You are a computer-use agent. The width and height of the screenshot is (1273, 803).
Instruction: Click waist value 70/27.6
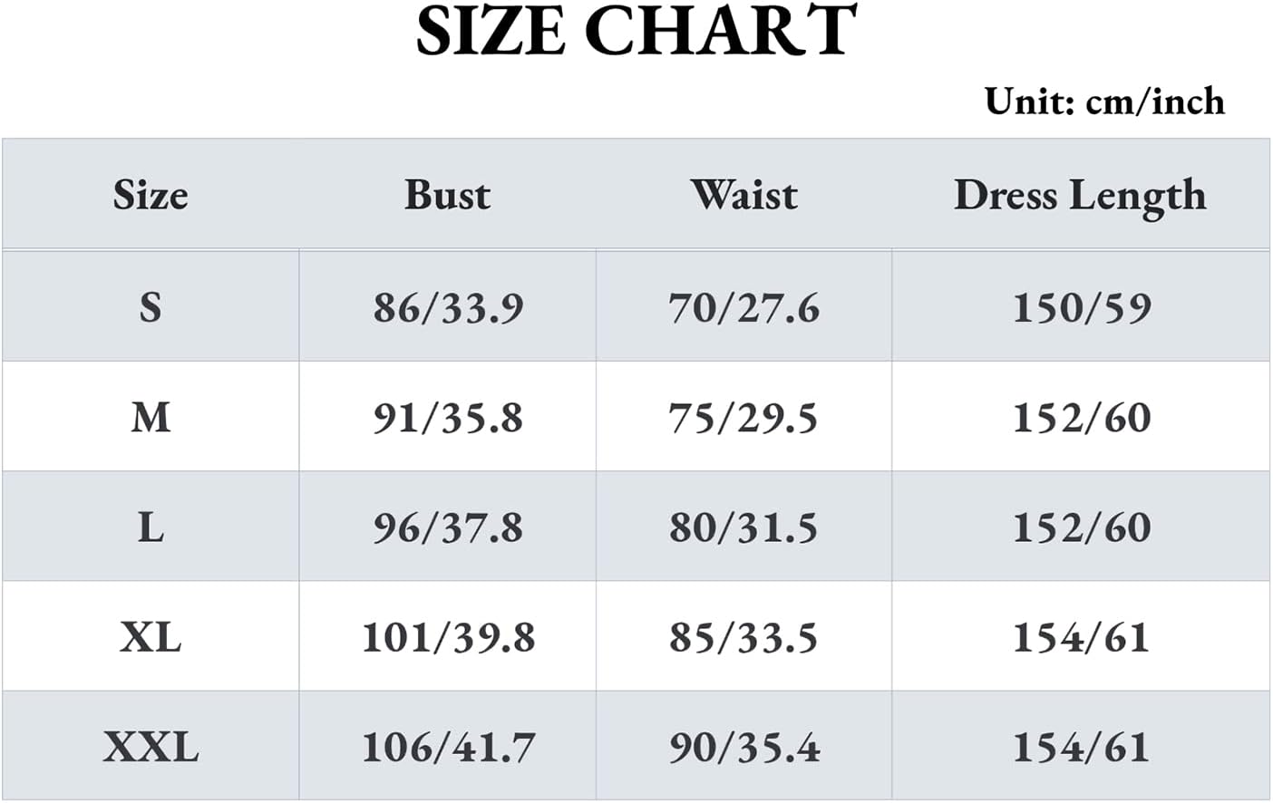click(x=743, y=307)
